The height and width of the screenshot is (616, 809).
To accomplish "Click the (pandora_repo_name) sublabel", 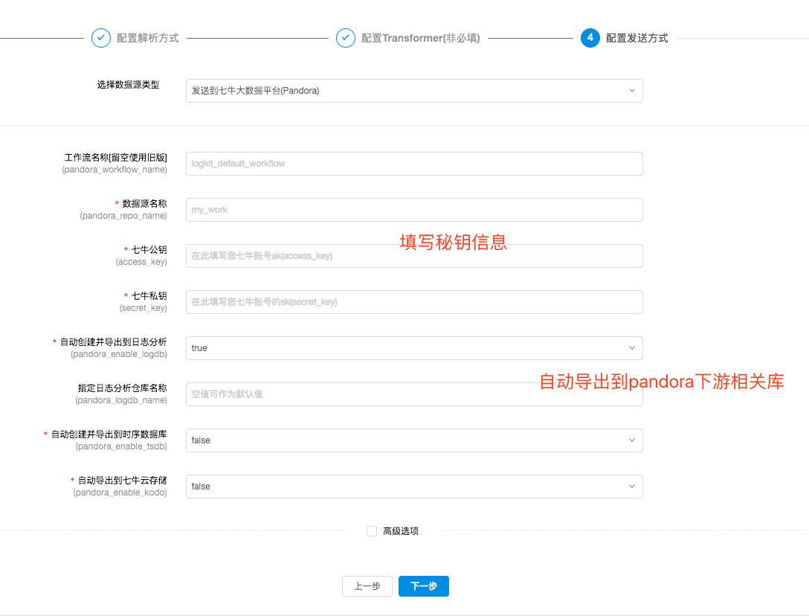I will pyautogui.click(x=123, y=216).
